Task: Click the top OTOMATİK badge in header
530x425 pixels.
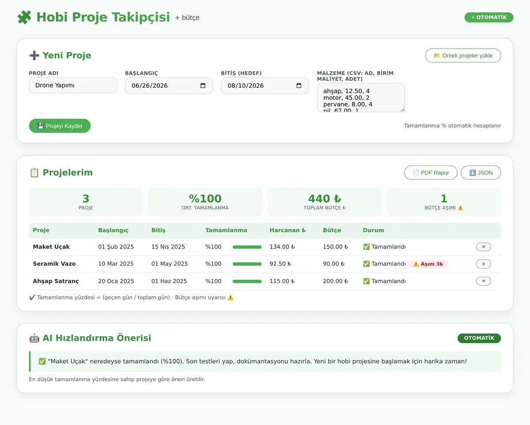Action: 489,17
